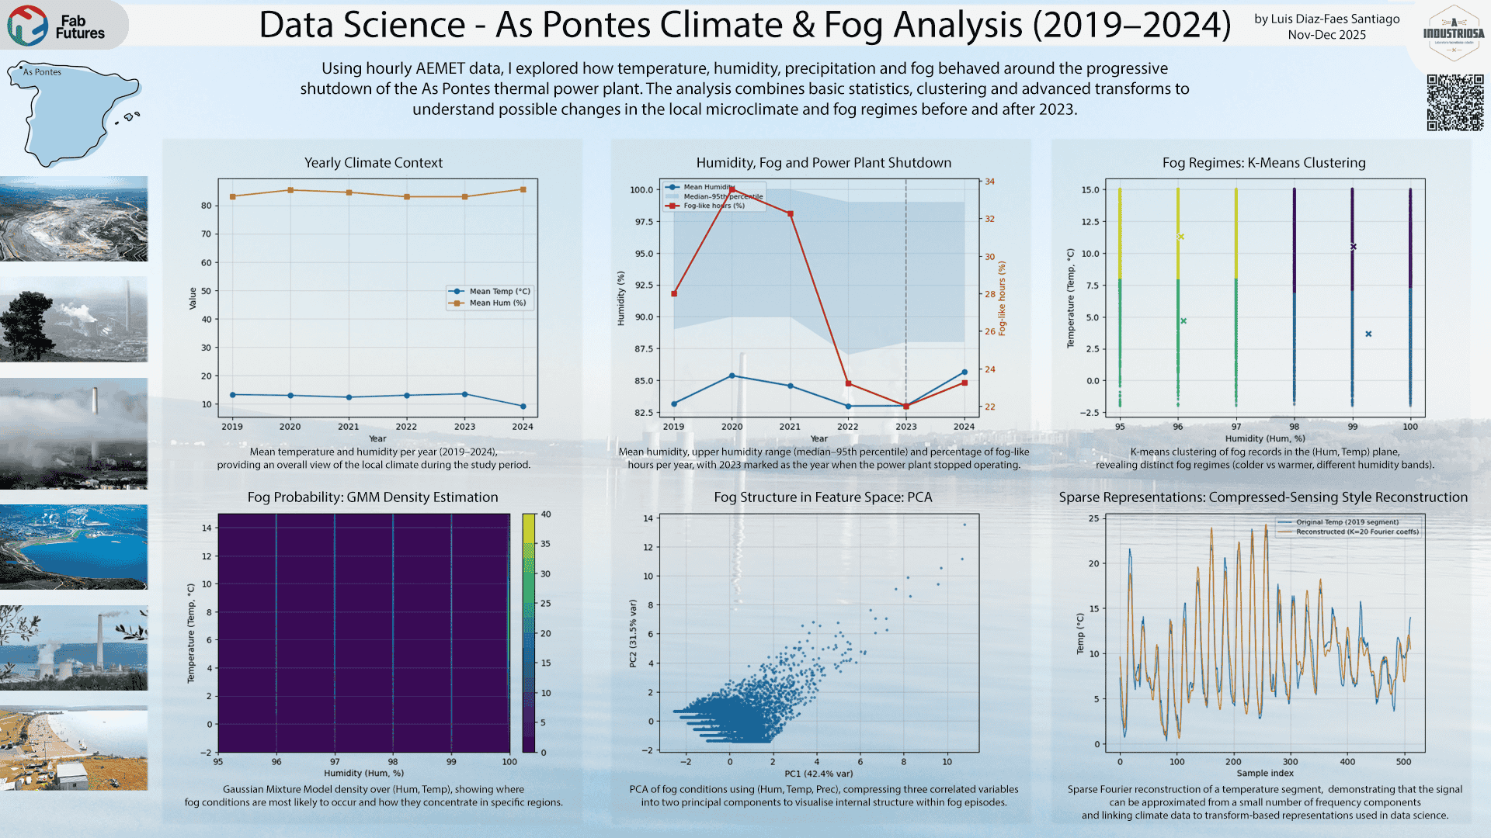Click the GMM density colorbar

tap(529, 632)
